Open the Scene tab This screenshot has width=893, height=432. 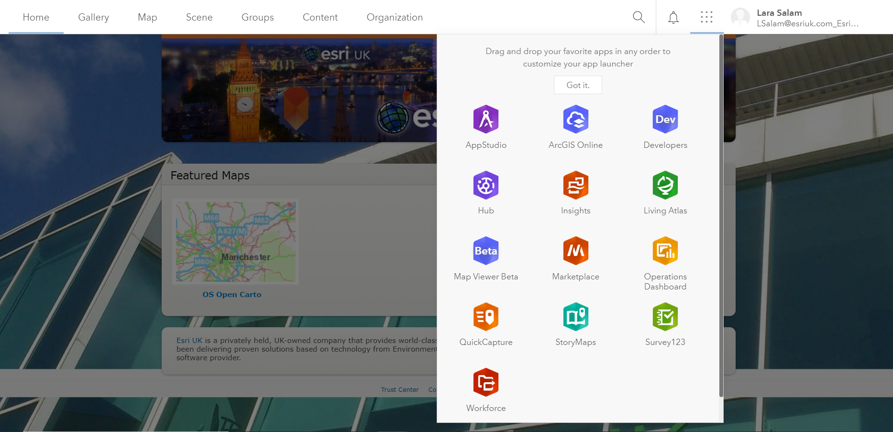[x=199, y=17]
